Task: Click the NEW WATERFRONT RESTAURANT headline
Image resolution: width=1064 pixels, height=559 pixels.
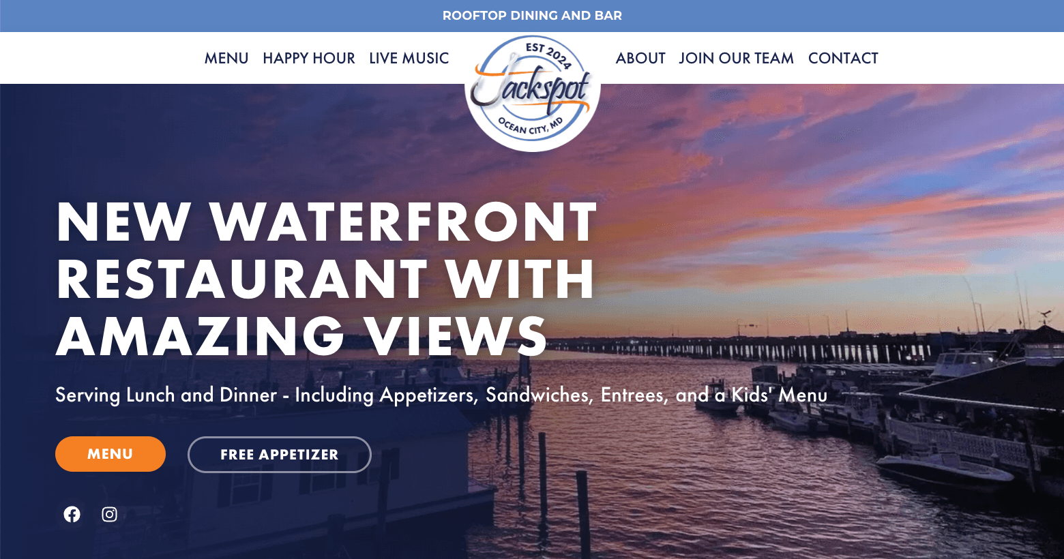Action: (x=326, y=278)
